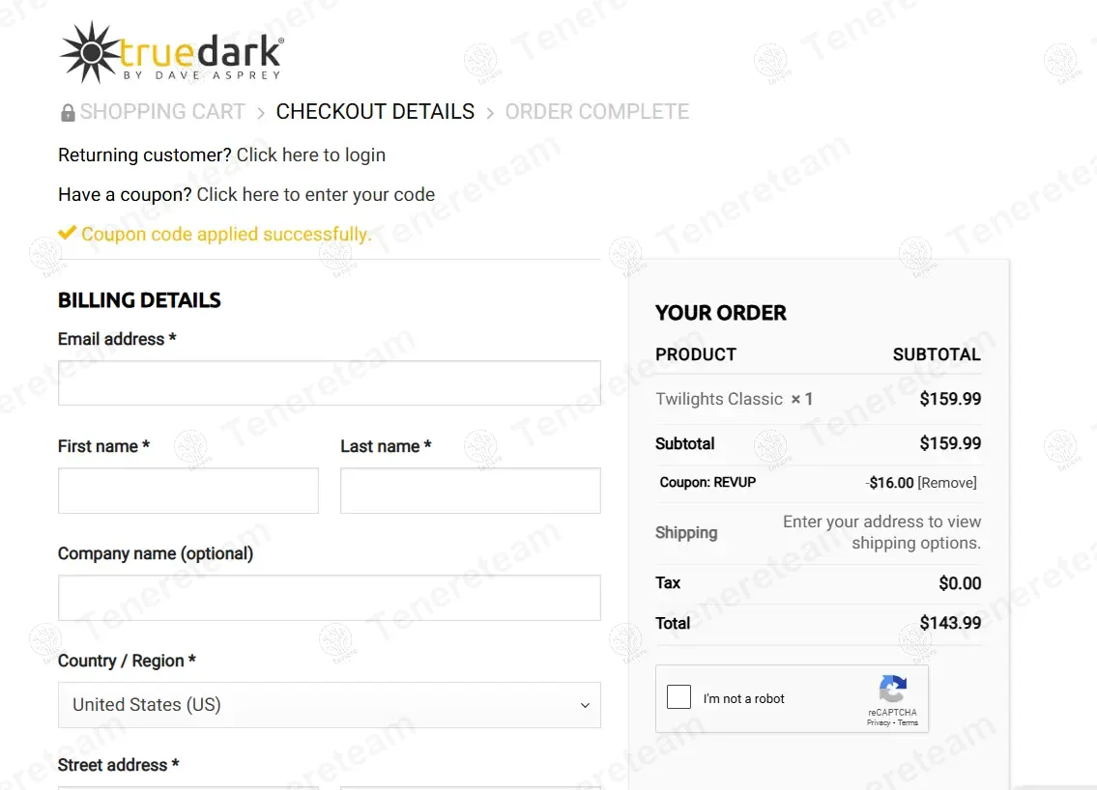Click into the First name field
This screenshot has width=1097, height=790.
coord(188,491)
